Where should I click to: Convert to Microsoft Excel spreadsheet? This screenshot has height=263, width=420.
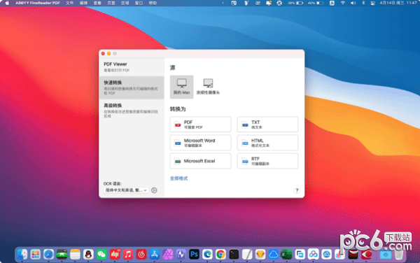coord(200,161)
